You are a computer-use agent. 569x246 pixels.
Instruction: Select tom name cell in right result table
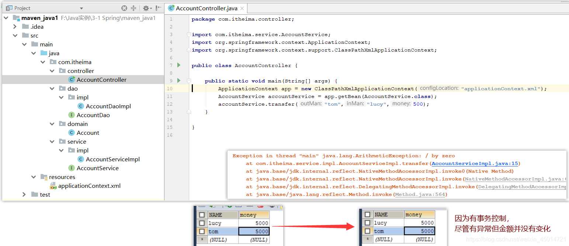tap(389, 231)
